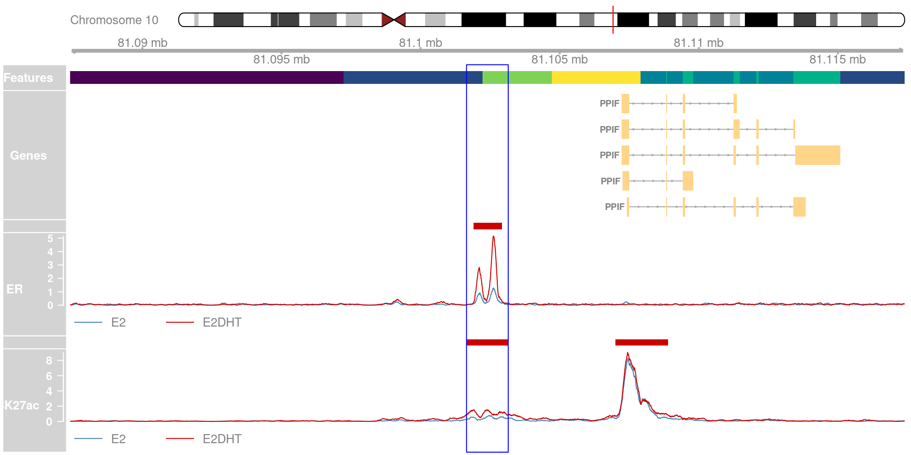Click the Chromosome 10 title text
Viewport: 911px width, 455px height.
tap(114, 20)
